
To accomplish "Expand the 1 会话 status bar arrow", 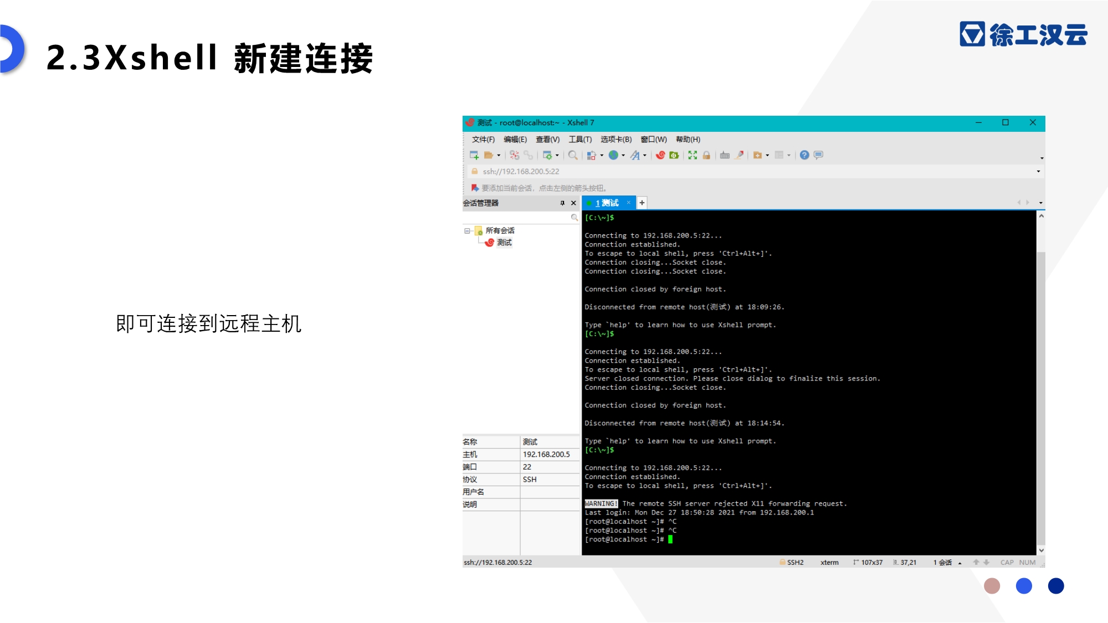I will pos(960,563).
